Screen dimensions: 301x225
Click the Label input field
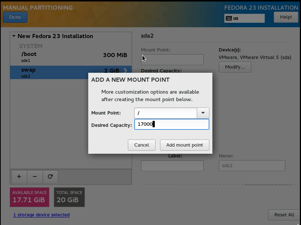point(172,166)
